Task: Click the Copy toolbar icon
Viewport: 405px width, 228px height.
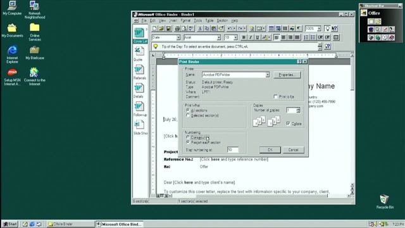Action: click(x=207, y=28)
